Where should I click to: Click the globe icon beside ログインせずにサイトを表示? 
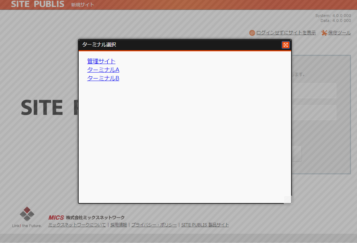point(252,33)
